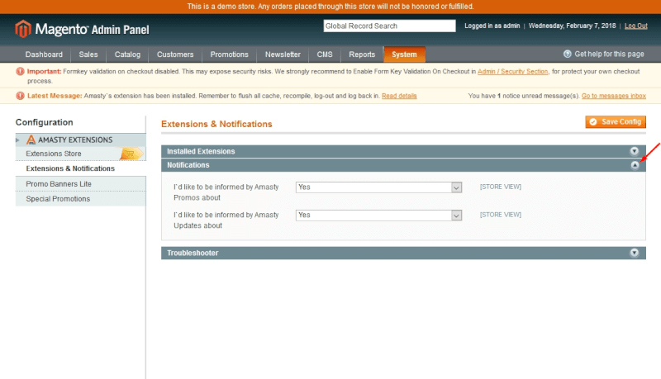661x379 pixels.
Task: Open the Catalog menu
Action: pos(127,54)
